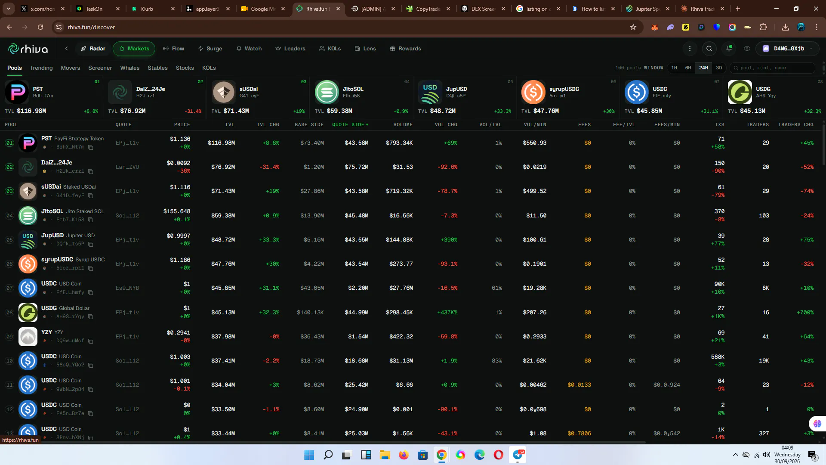Open the Rhiva logo home link
The height and width of the screenshot is (465, 826).
click(x=28, y=49)
